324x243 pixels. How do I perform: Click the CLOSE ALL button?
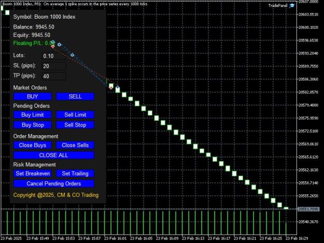pos(54,155)
